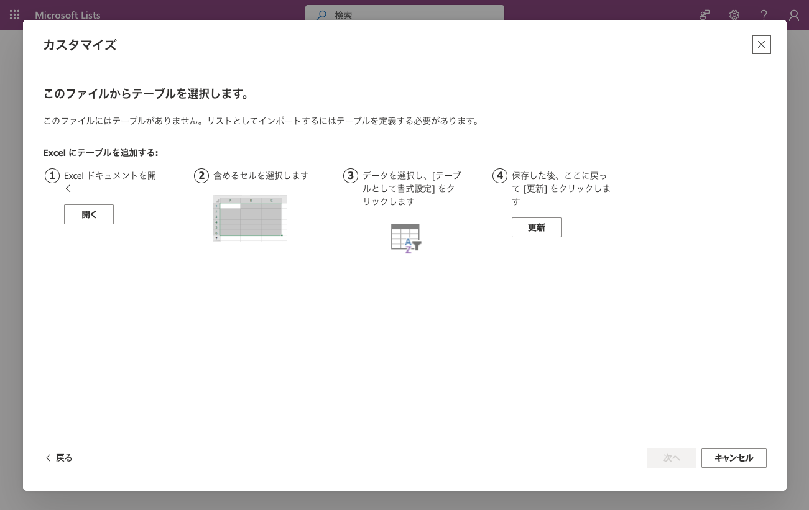Open the share/feedback icon in header
This screenshot has height=510, width=809.
pyautogui.click(x=705, y=15)
